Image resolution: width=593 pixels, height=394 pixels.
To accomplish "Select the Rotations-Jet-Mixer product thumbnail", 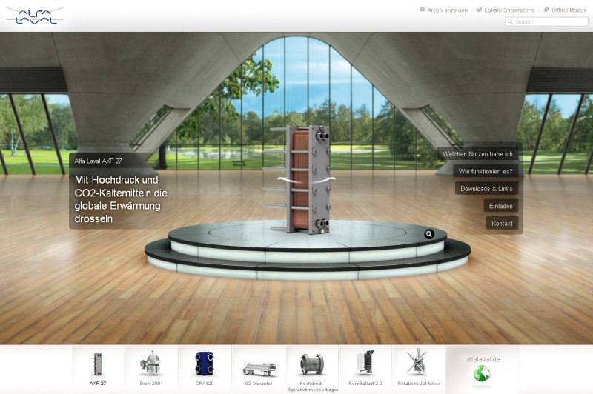I will 417,362.
